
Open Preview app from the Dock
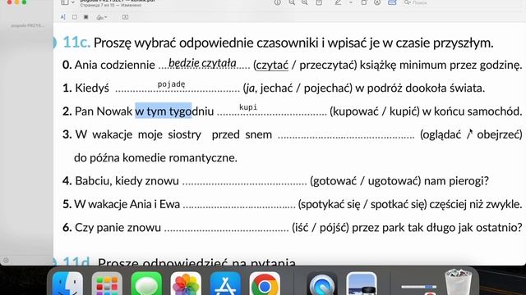[362, 284]
